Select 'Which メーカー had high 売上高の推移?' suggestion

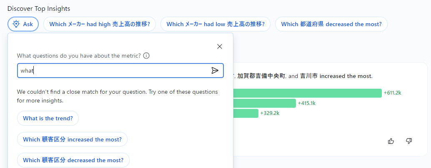pyautogui.click(x=100, y=24)
